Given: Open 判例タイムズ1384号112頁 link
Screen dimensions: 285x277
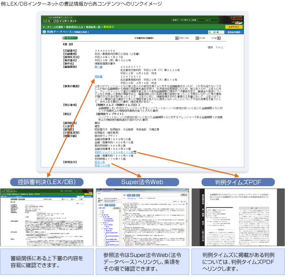Looking at the screenshot, I should click(114, 152).
